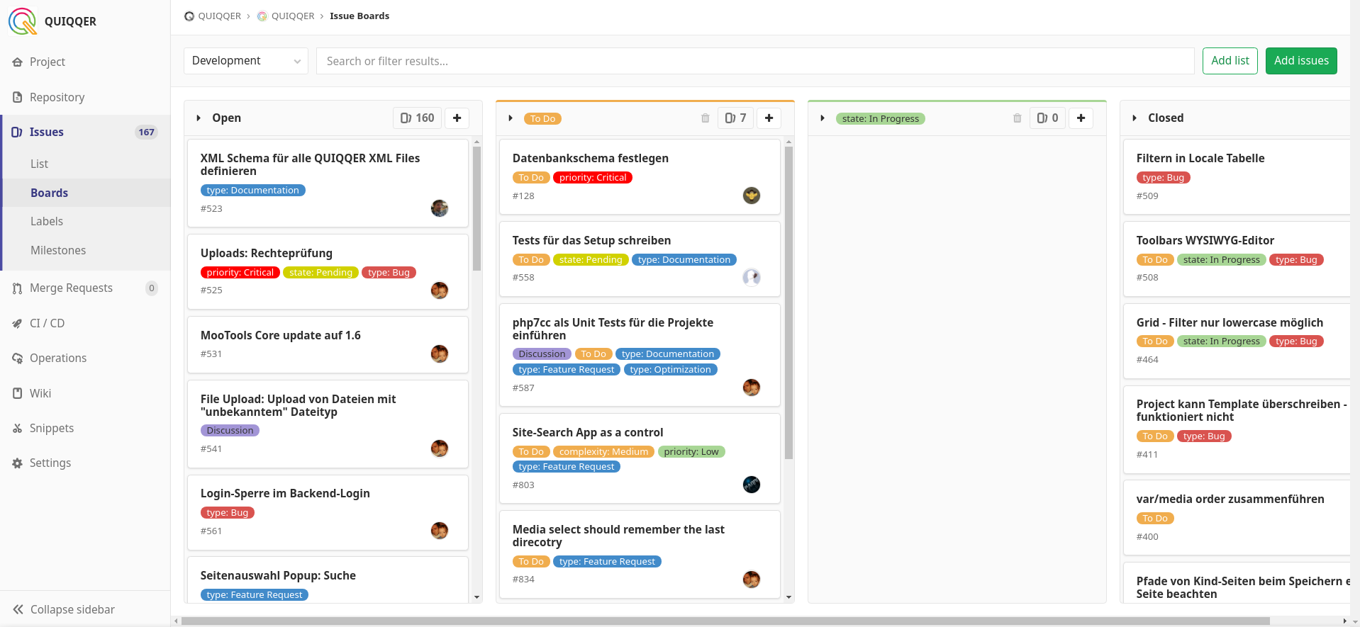Collapse the To Do list
Viewport: 1360px width, 627px height.
click(x=511, y=118)
